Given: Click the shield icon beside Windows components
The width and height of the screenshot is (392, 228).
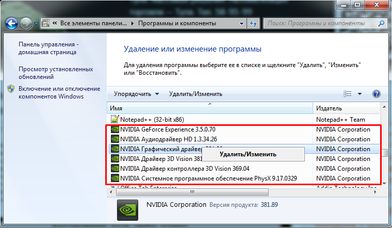Looking at the screenshot, I should (x=11, y=89).
